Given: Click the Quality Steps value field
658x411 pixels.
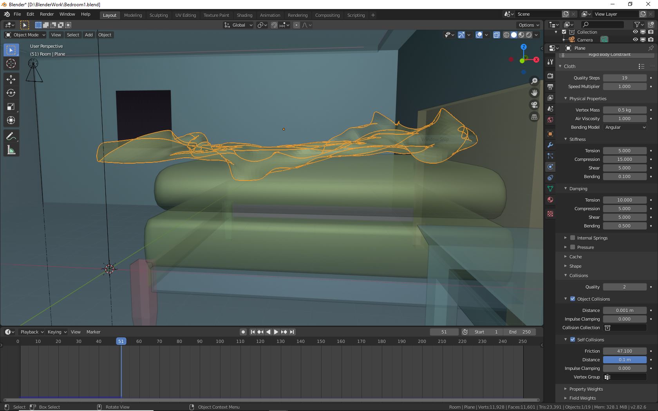Looking at the screenshot, I should point(625,78).
